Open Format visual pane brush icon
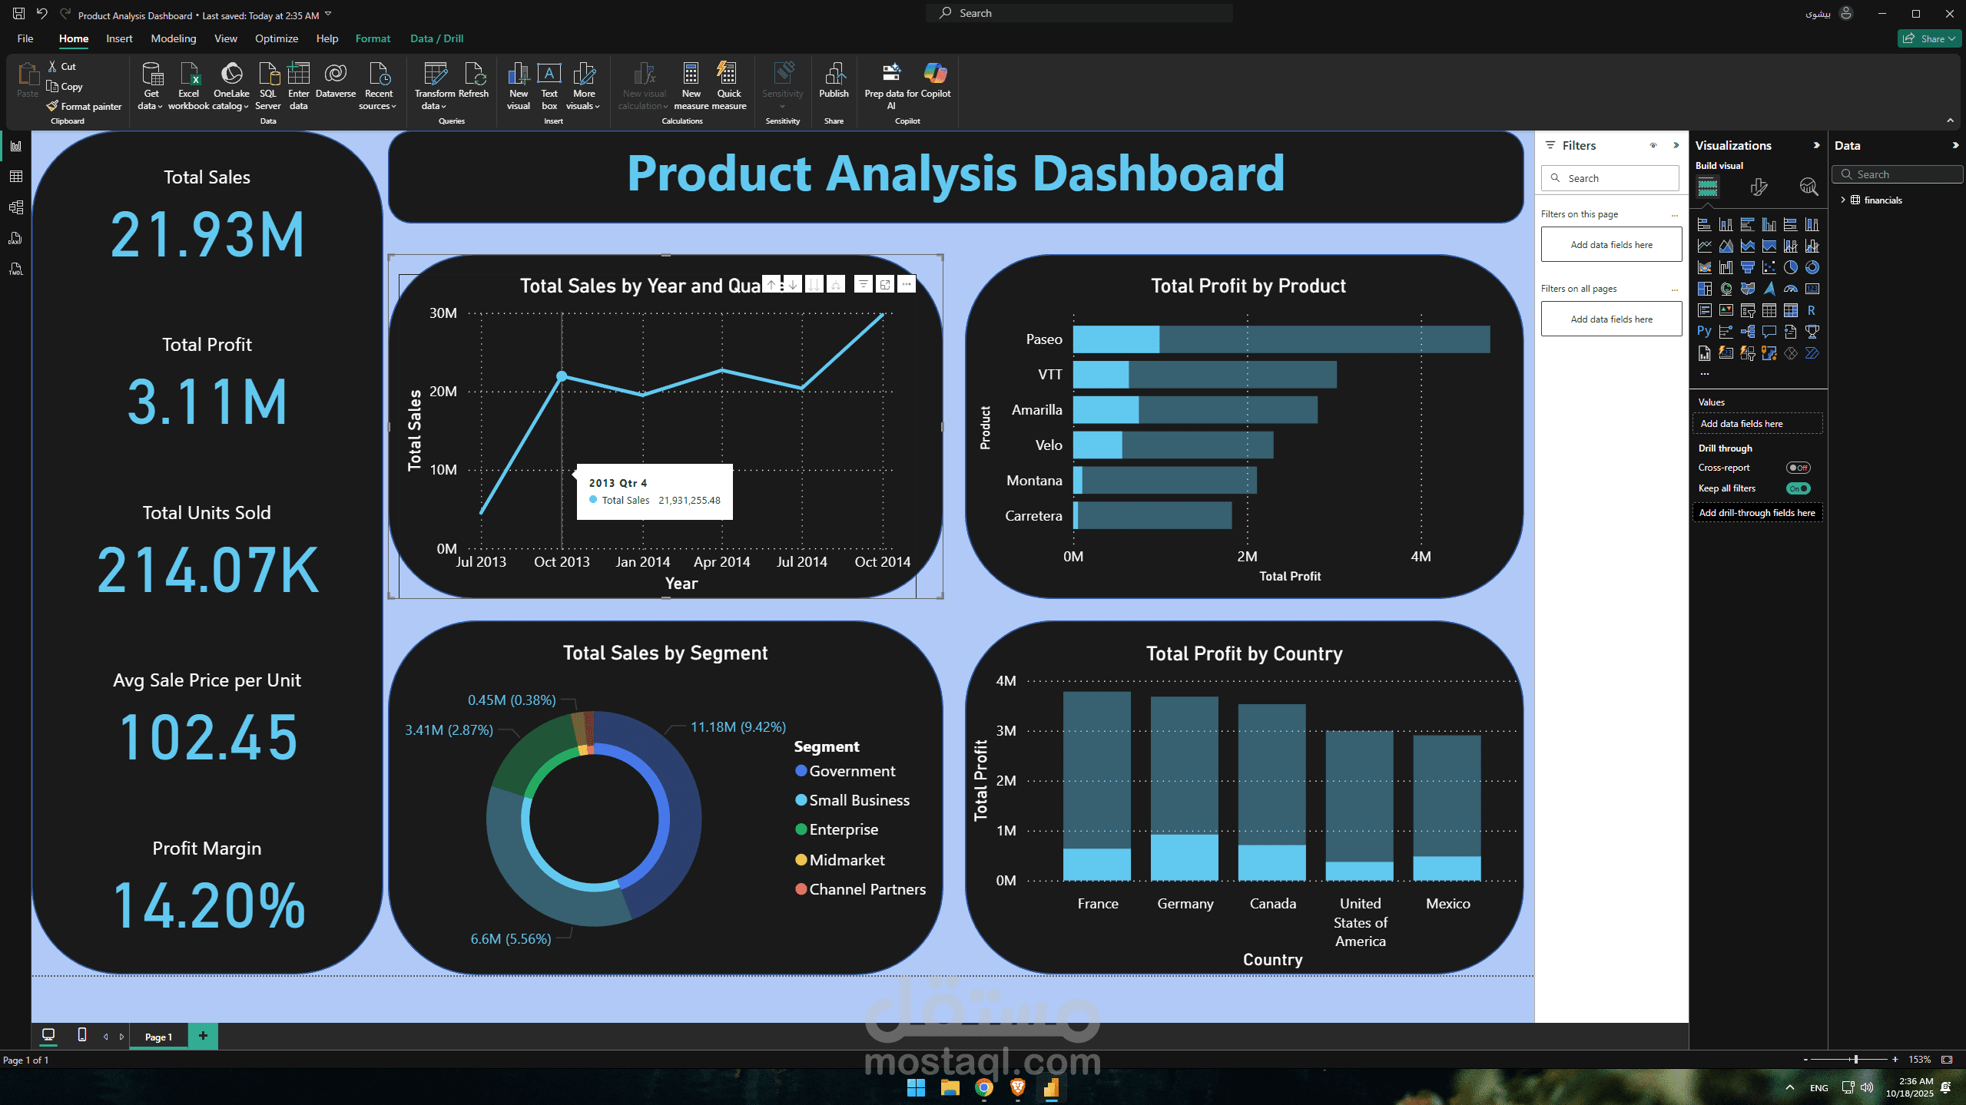The image size is (1966, 1105). pyautogui.click(x=1758, y=187)
